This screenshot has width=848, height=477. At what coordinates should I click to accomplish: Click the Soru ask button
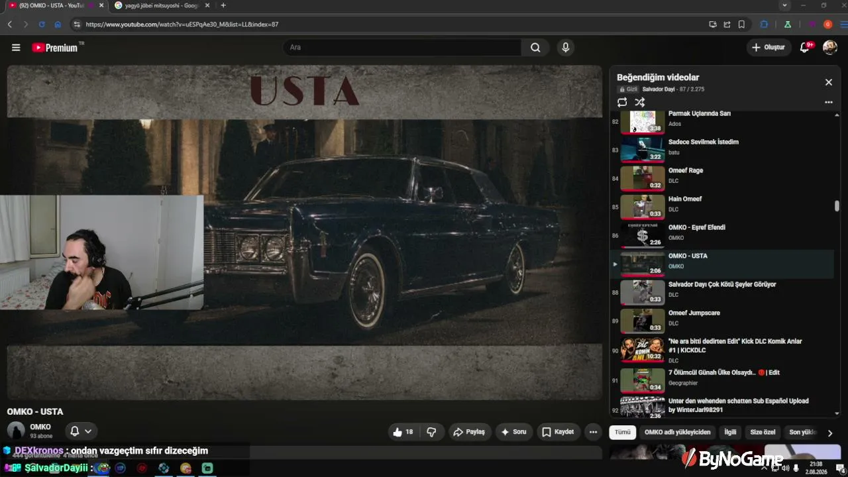pos(514,432)
